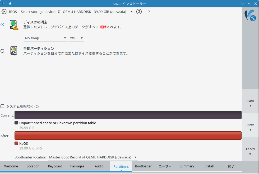Click the refresh storage devices icon
This screenshot has height=174, width=259.
tap(139, 12)
